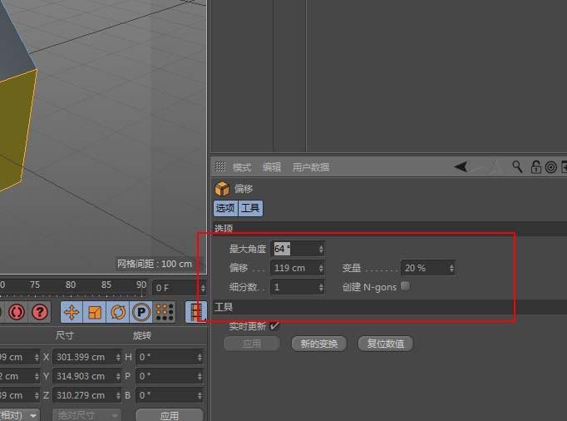The height and width of the screenshot is (421, 567).
Task: Click the 尺寸 column header
Action: pos(64,335)
